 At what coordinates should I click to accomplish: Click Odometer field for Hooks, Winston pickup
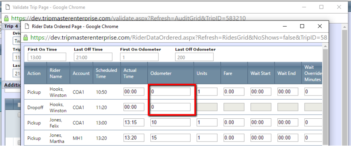coord(170,92)
